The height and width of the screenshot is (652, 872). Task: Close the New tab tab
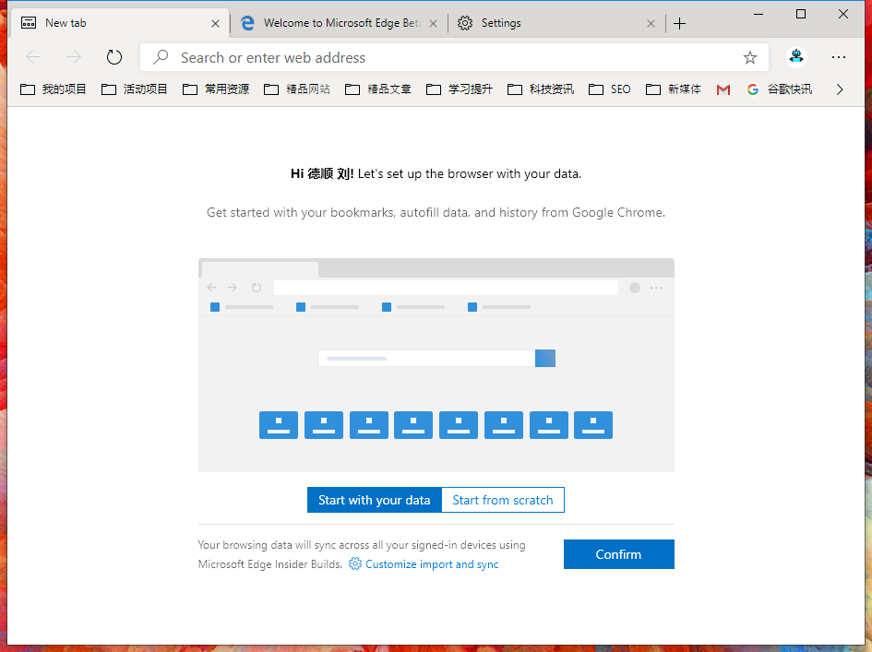coord(215,23)
